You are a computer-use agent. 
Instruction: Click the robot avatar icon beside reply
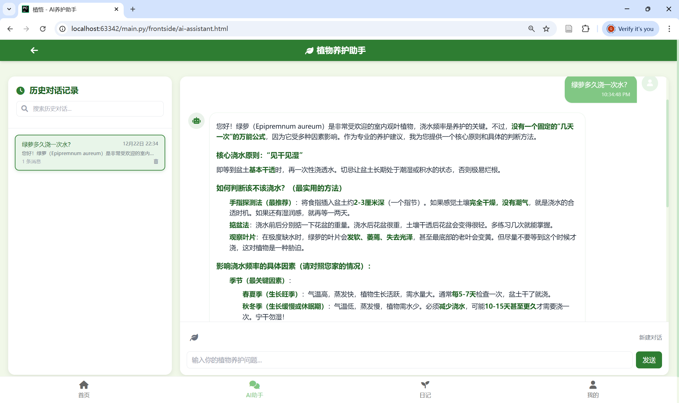196,121
